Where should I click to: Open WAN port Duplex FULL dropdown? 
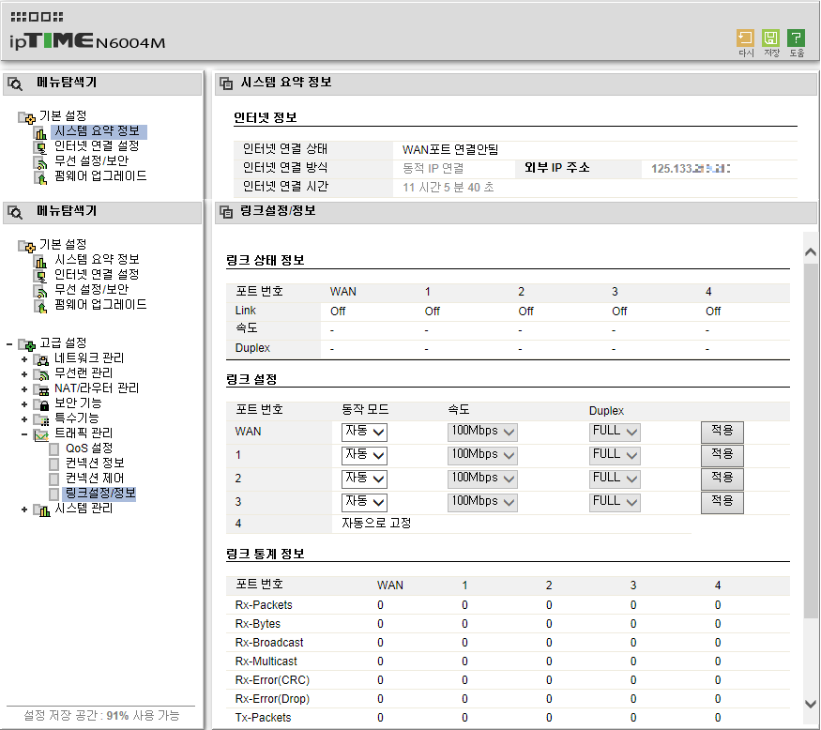[615, 432]
